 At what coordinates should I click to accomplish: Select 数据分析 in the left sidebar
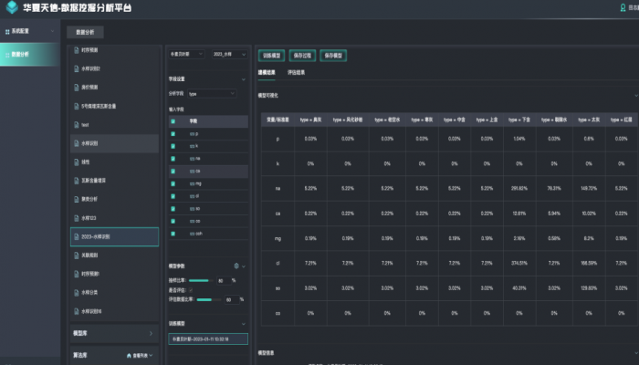tap(20, 54)
